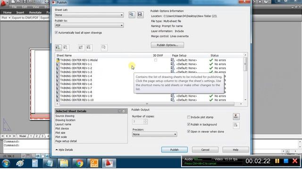The width and height of the screenshot is (302, 170).
Task: Click the Number of copies stepper
Action: [x=145, y=122]
